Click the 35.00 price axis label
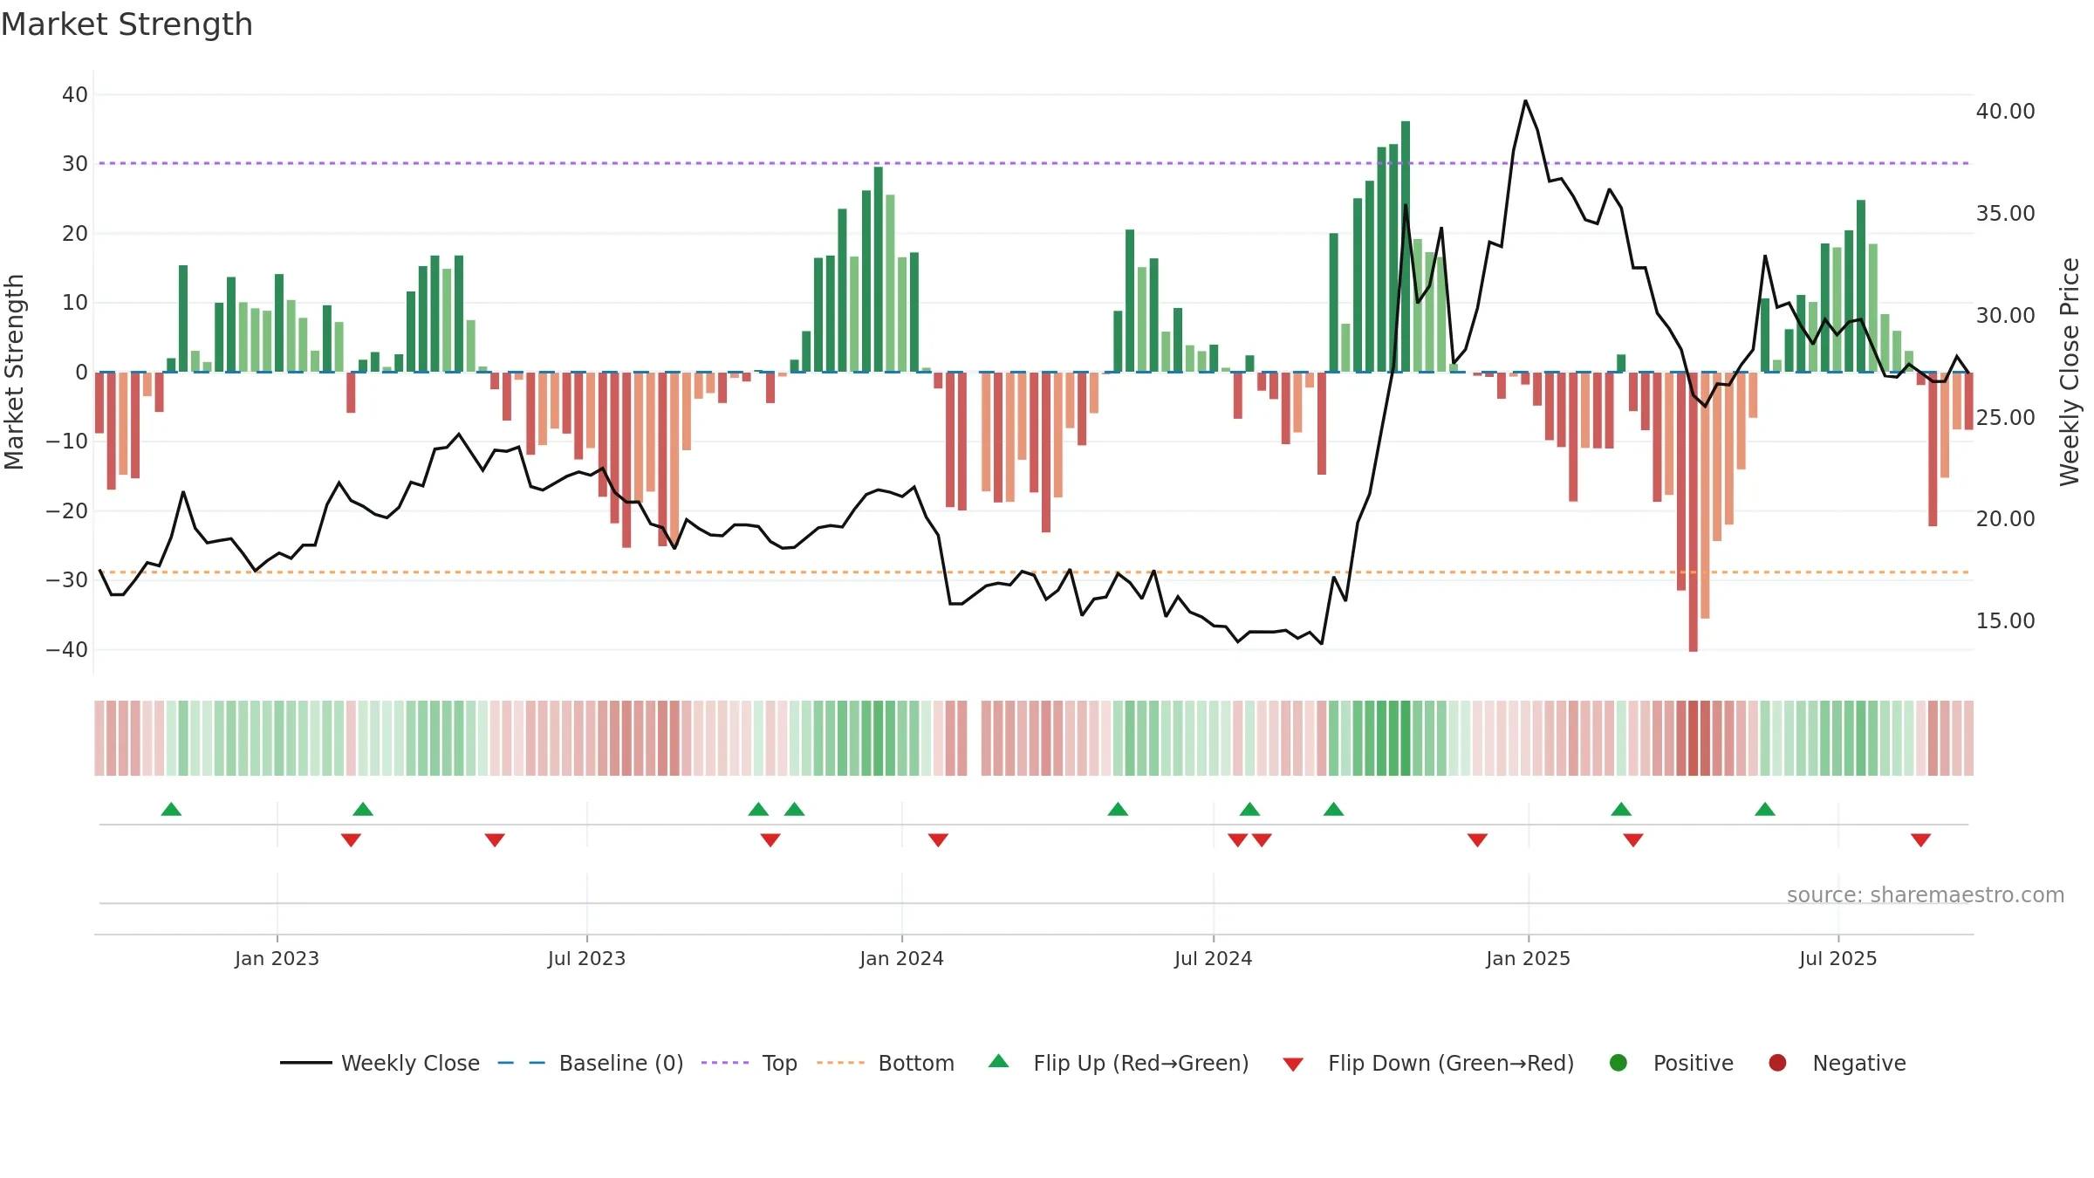Viewport: 2094px width, 1178px height. pos(2005,213)
